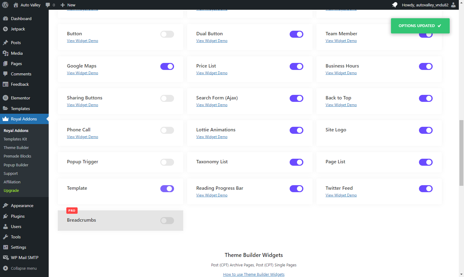Viewport: 464px width, 277px height.
Task: Click the page's vertical scrollbar thumb
Action: pos(461,153)
